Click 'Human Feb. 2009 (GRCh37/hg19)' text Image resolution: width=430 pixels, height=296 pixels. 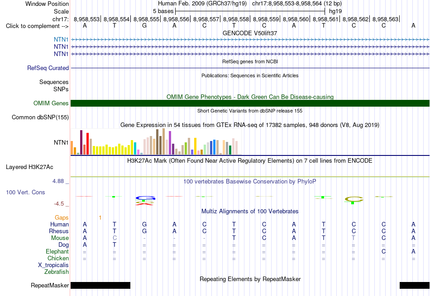(202, 4)
